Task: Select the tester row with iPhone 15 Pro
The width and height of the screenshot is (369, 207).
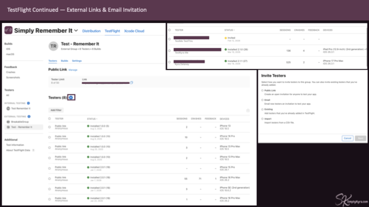Action: pyautogui.click(x=49, y=168)
